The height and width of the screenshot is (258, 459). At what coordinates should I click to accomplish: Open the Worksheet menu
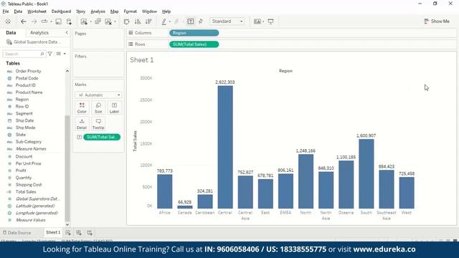click(37, 11)
